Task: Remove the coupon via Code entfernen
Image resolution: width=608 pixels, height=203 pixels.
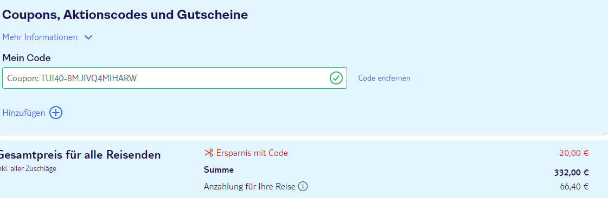Action: point(384,78)
